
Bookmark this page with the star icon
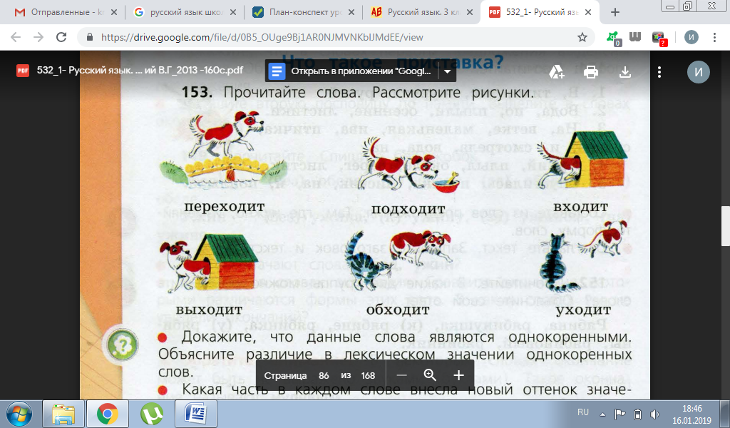tap(582, 37)
